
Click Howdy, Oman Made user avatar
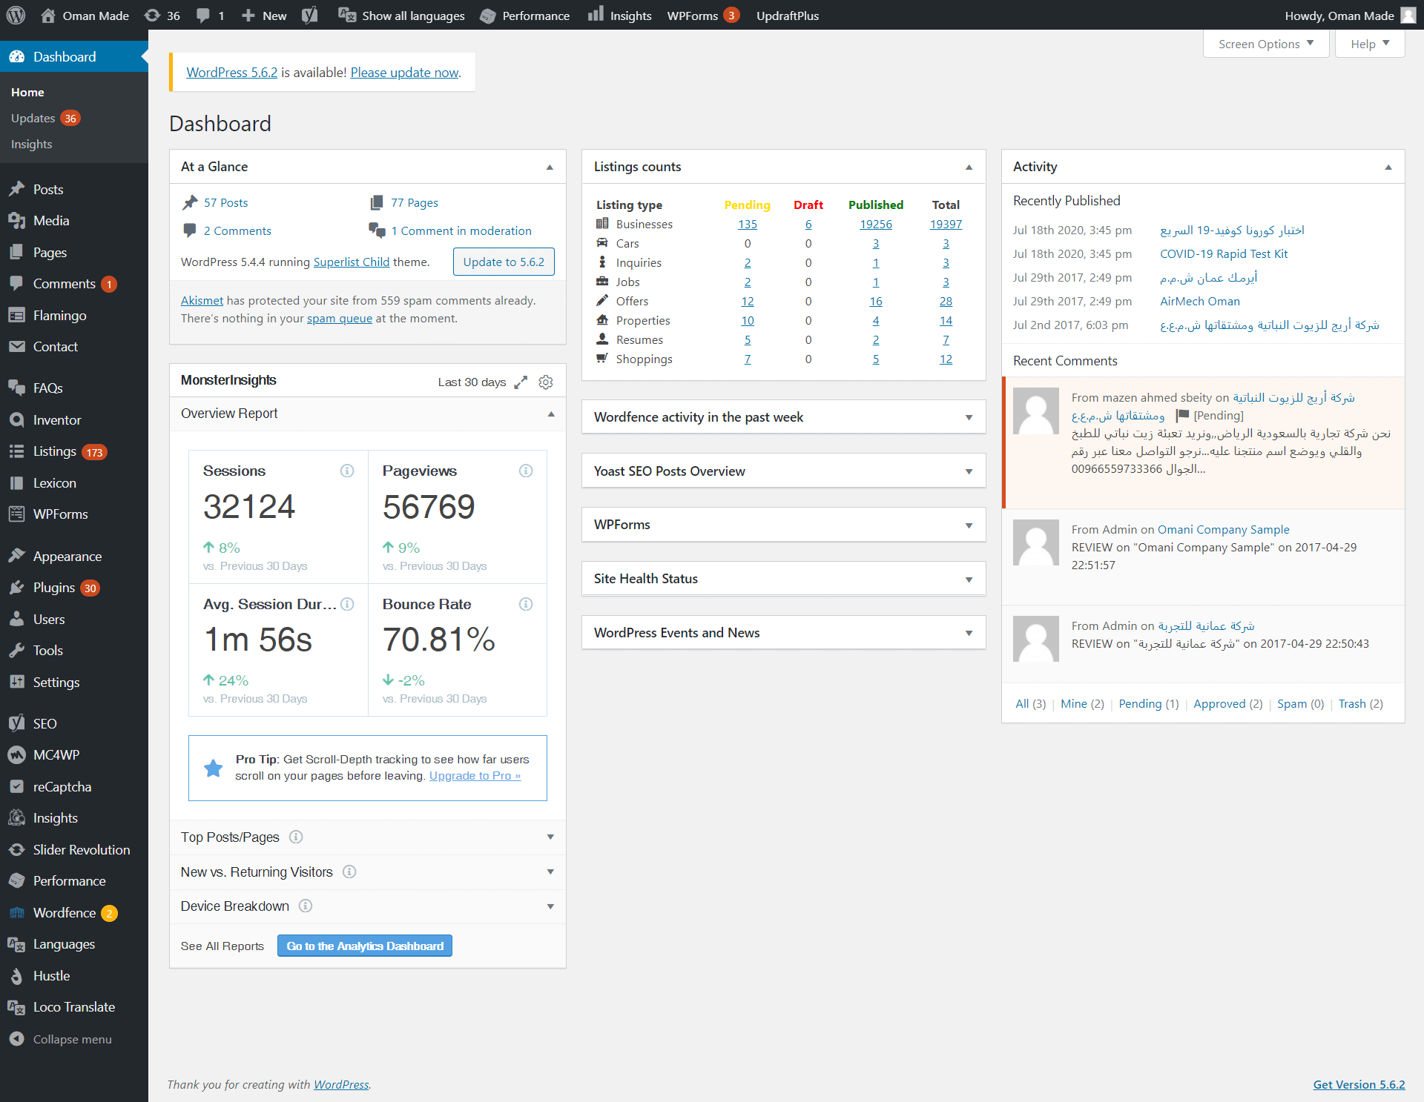point(1408,16)
